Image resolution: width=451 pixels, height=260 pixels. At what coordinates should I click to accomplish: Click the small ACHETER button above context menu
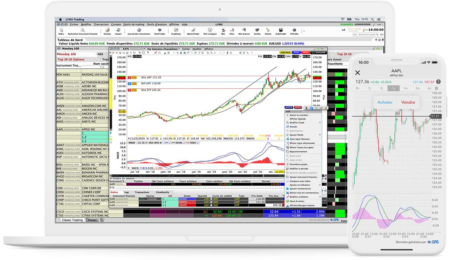(x=288, y=107)
